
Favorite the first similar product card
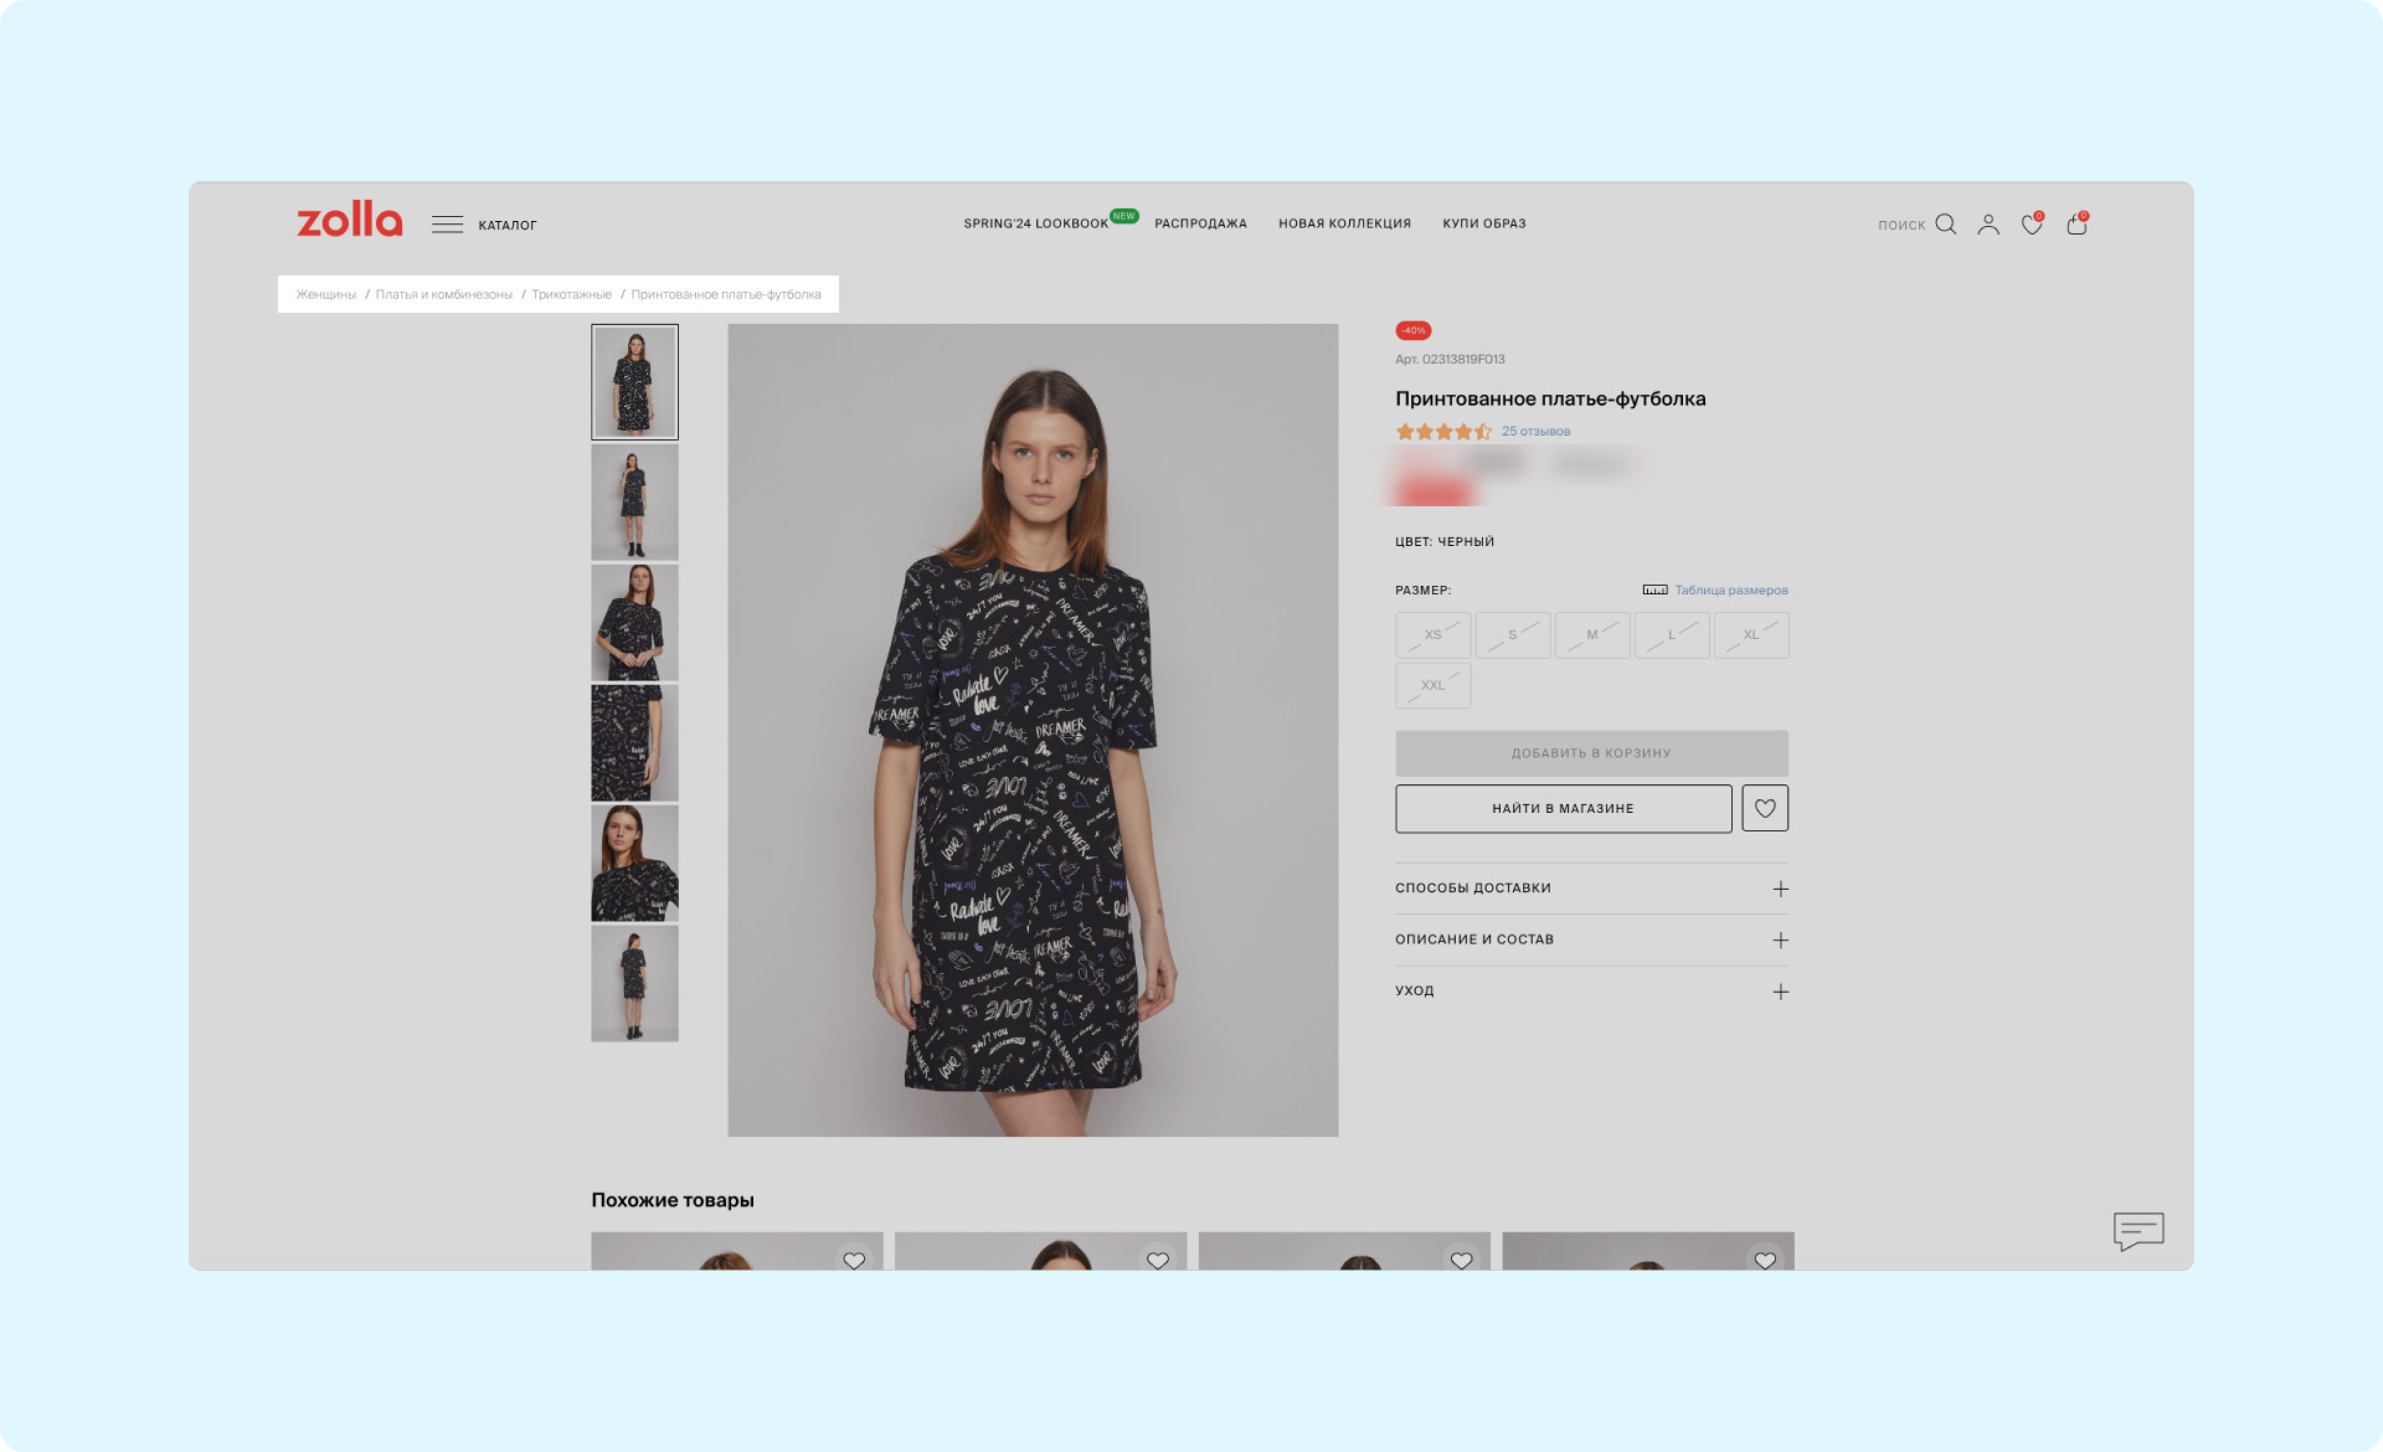click(x=854, y=1261)
